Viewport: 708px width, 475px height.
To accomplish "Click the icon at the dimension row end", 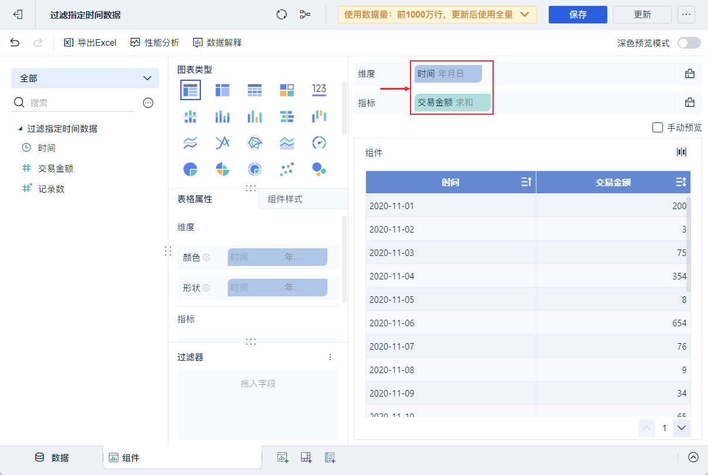I will tap(690, 74).
